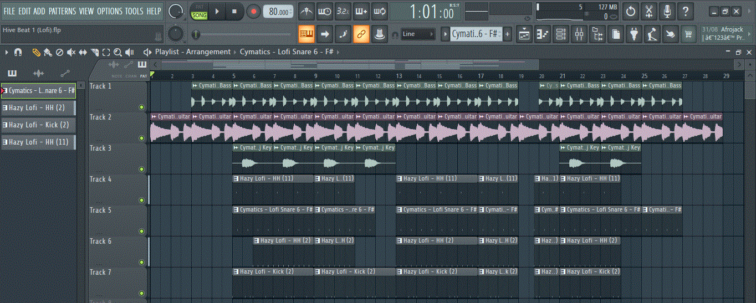Screen dimensions: 756x303
Task: Mute Track 5 green light
Action: pos(141,231)
